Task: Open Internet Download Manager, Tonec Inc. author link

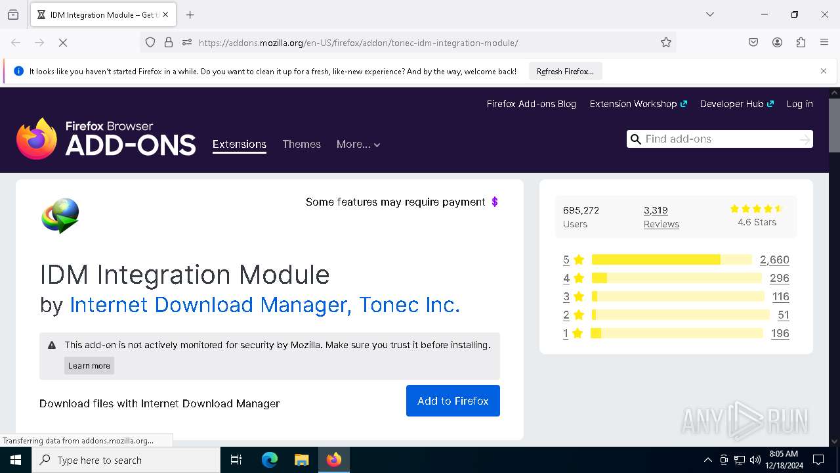Action: click(264, 305)
